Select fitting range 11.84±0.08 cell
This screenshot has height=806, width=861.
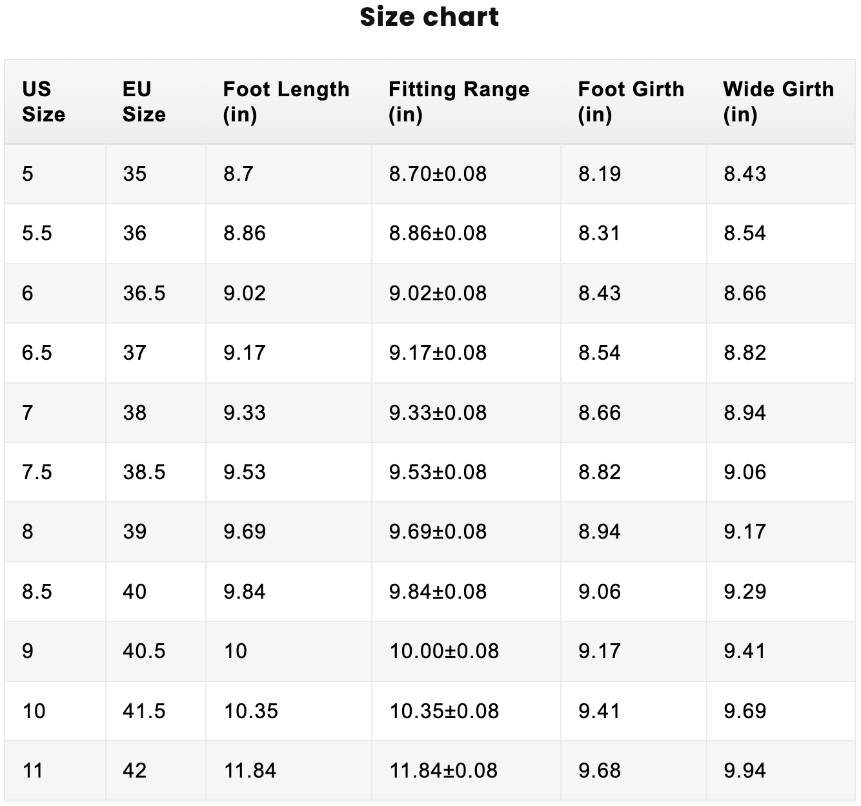pos(443,770)
